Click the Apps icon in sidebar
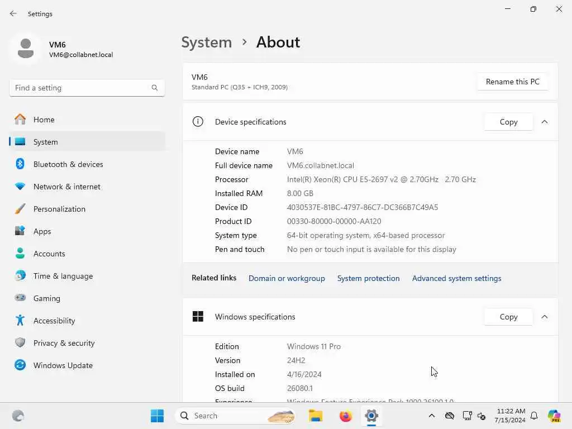Screen dimensions: 572x429 [20, 231]
